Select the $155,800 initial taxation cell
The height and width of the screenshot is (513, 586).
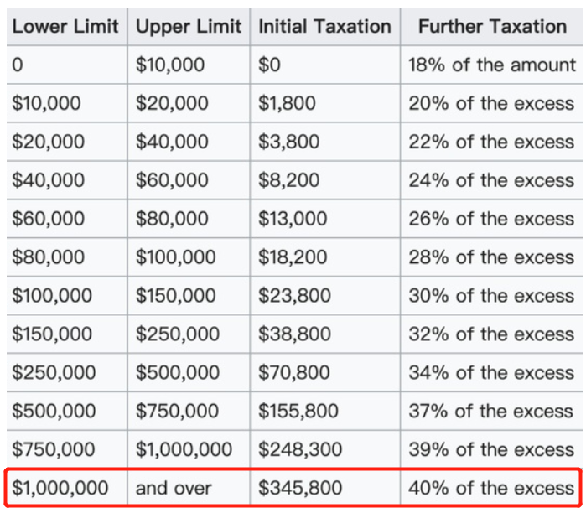298,412
